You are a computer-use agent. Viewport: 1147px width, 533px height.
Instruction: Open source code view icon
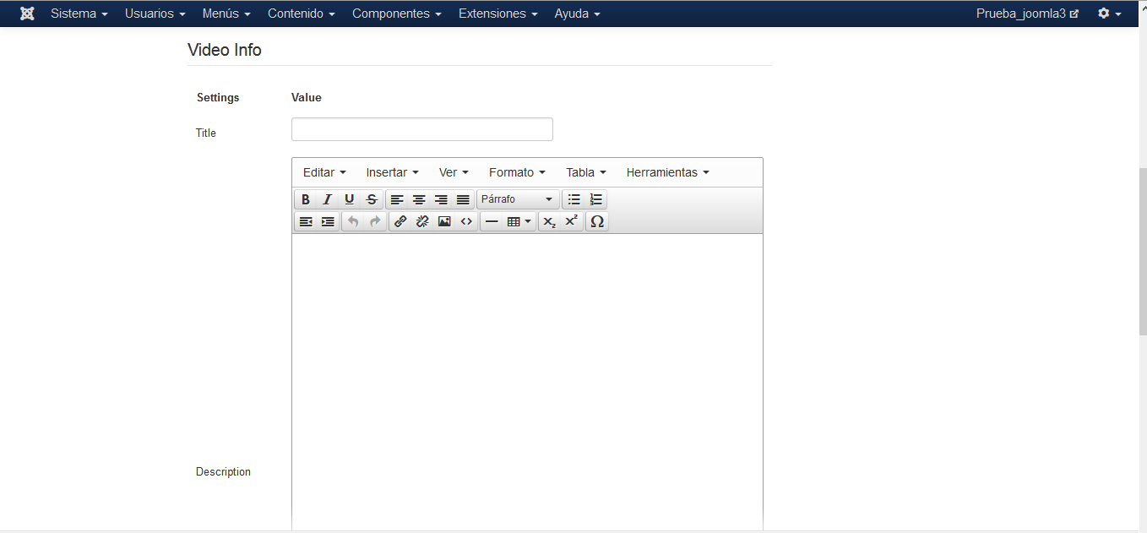pyautogui.click(x=466, y=222)
